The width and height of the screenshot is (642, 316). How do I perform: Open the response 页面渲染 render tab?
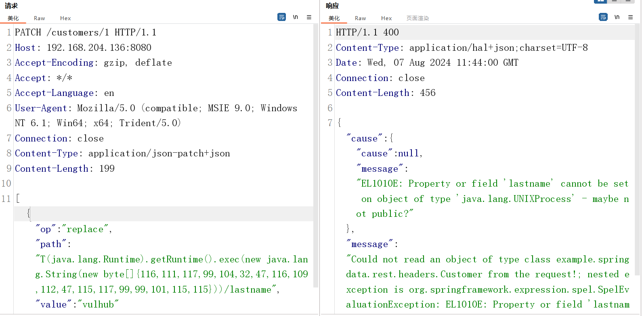tap(418, 18)
